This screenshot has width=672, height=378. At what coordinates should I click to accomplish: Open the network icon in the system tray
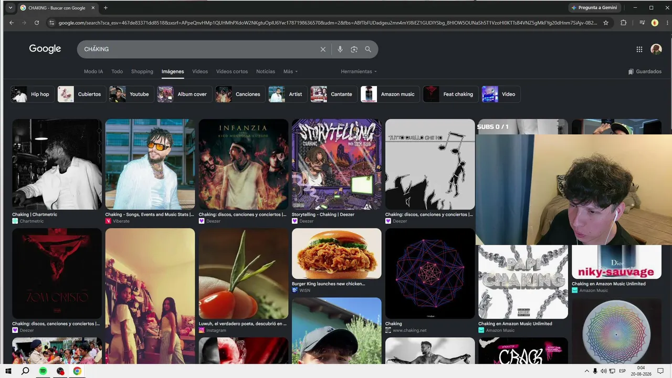tap(612, 371)
